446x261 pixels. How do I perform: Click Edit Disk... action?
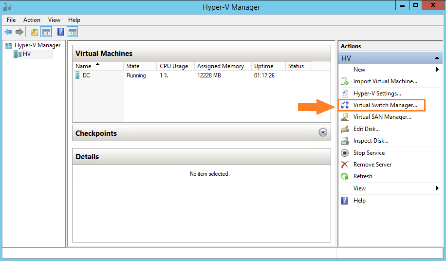(x=366, y=129)
